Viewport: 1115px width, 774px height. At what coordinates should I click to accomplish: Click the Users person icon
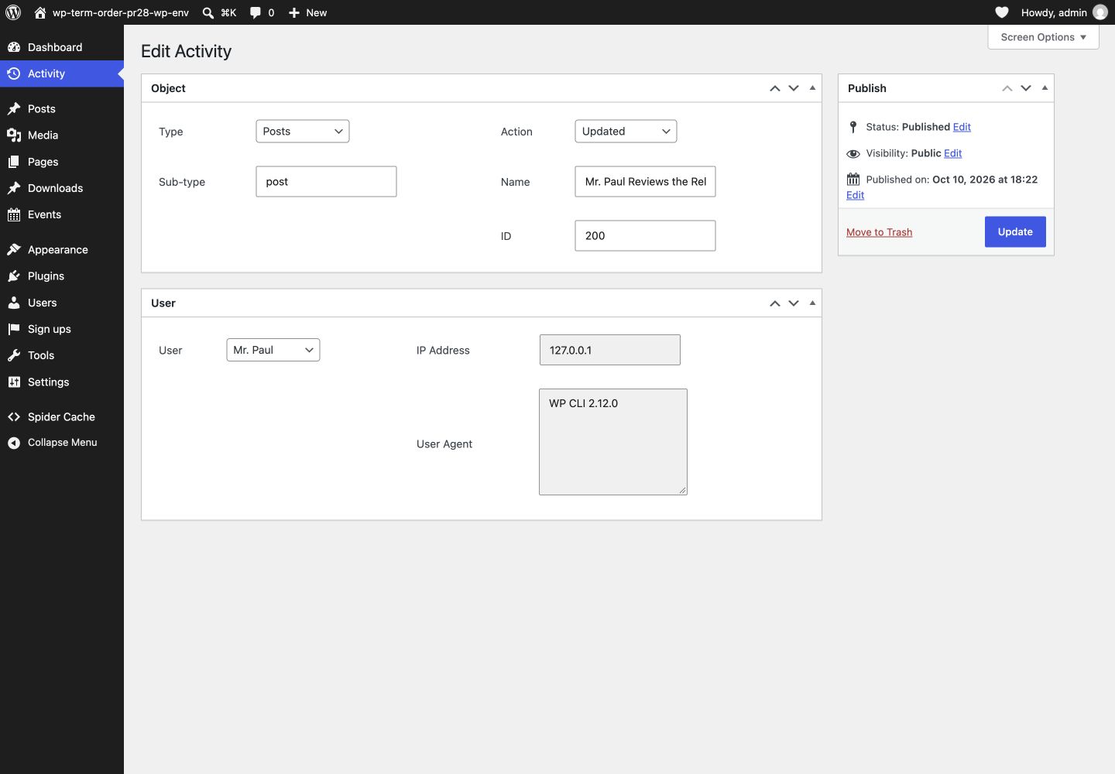[x=14, y=303]
